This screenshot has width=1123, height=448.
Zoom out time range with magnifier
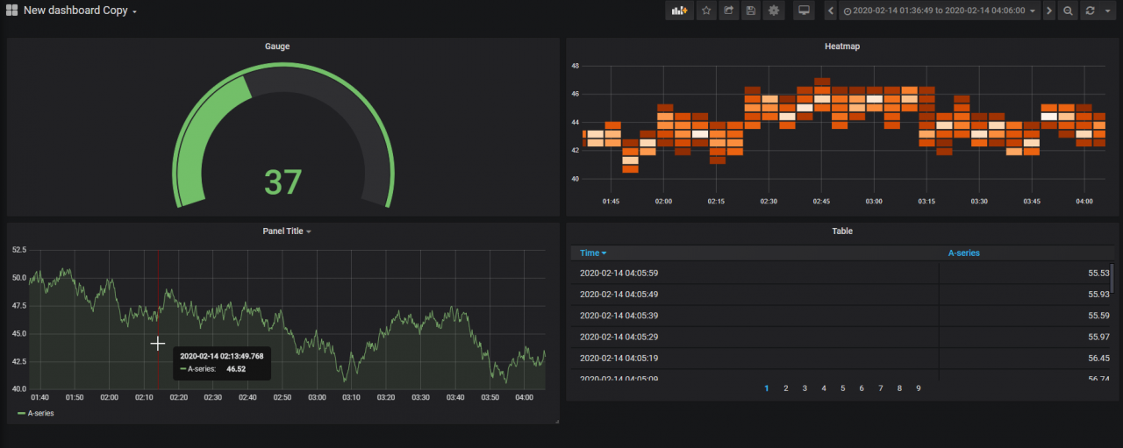coord(1068,11)
